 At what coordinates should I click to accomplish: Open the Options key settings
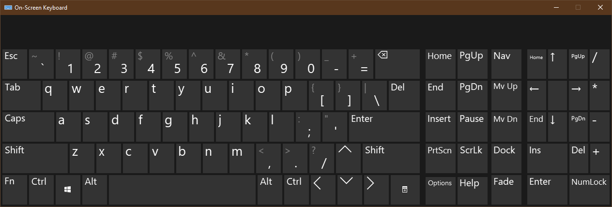[440, 190]
